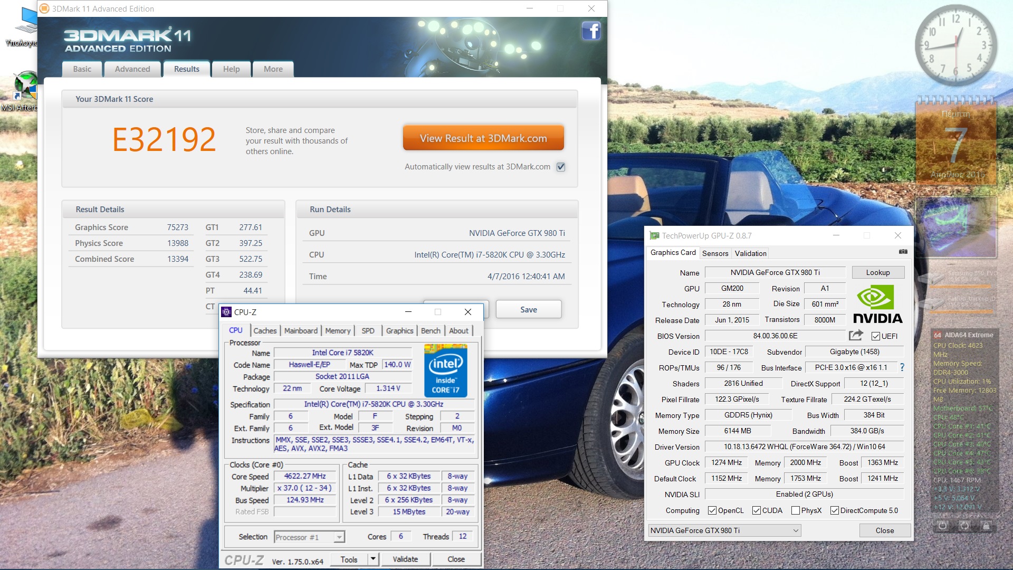The image size is (1013, 570).
Task: Open SPD tab in CPU-Z
Action: (368, 330)
